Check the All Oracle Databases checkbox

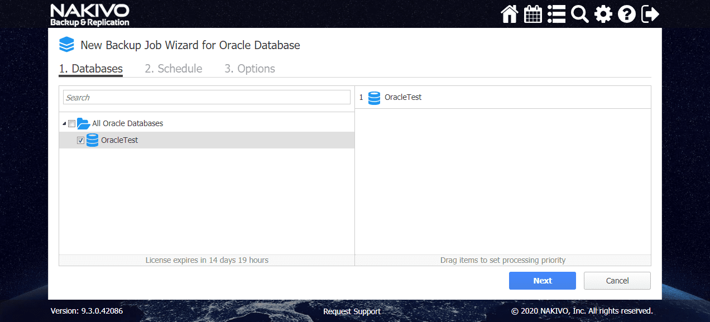click(x=71, y=123)
